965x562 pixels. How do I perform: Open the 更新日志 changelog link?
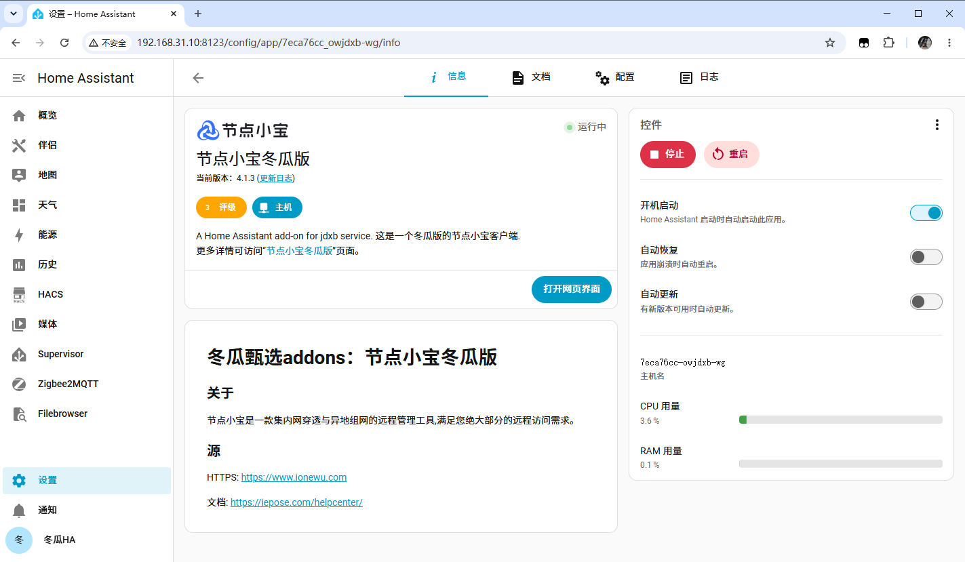[276, 178]
